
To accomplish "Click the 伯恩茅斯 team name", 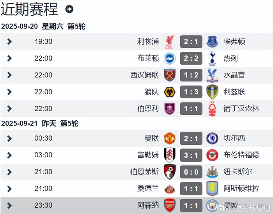I will (145, 172).
